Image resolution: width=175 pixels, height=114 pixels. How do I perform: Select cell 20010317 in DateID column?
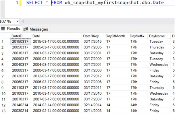tap(20, 53)
